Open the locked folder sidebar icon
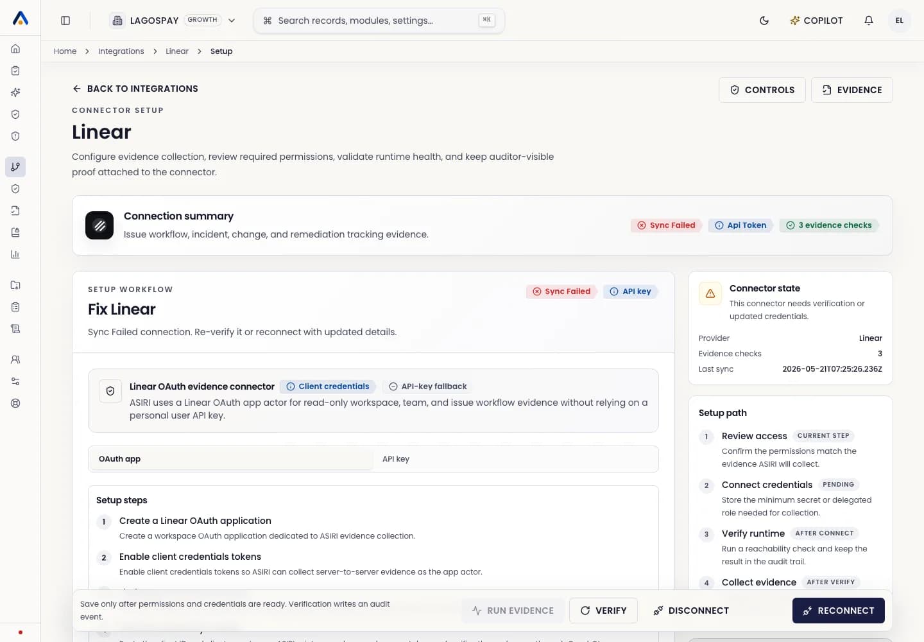 [15, 285]
